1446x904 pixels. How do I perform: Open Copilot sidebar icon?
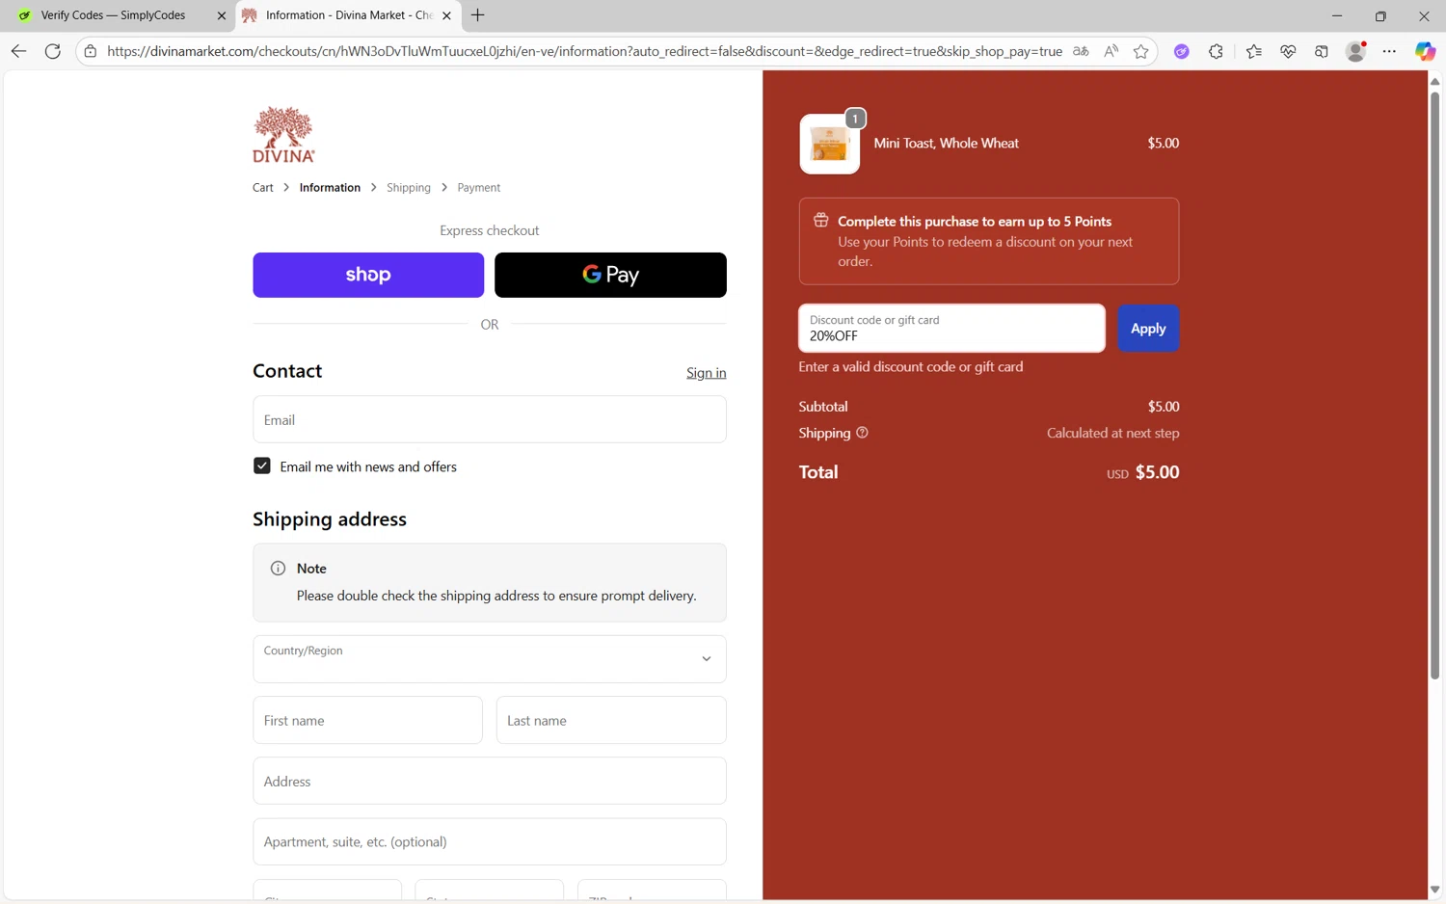coord(1425,51)
